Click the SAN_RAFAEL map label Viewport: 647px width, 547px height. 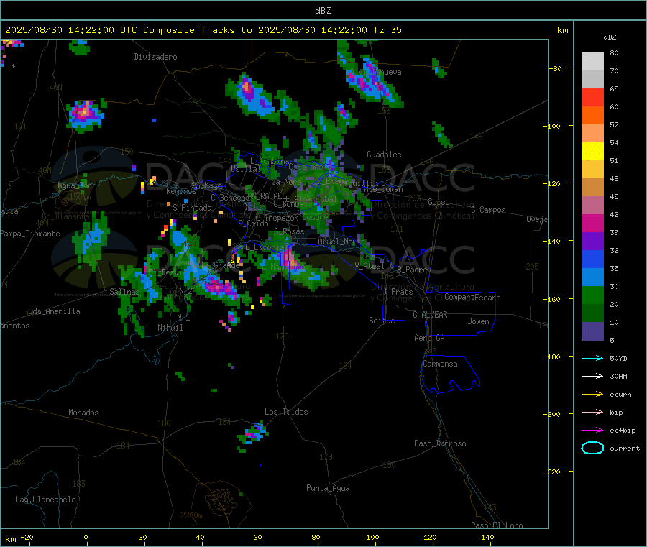tap(264, 196)
